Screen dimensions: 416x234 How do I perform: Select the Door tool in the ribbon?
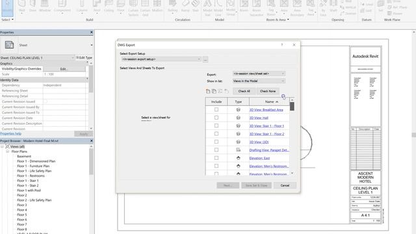(x=32, y=6)
